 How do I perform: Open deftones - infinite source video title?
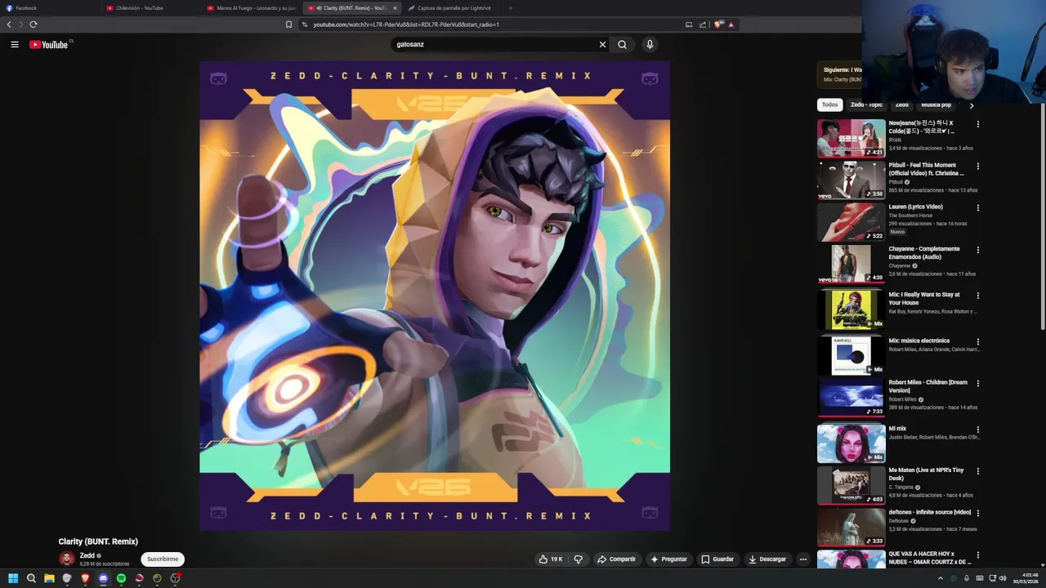929,512
